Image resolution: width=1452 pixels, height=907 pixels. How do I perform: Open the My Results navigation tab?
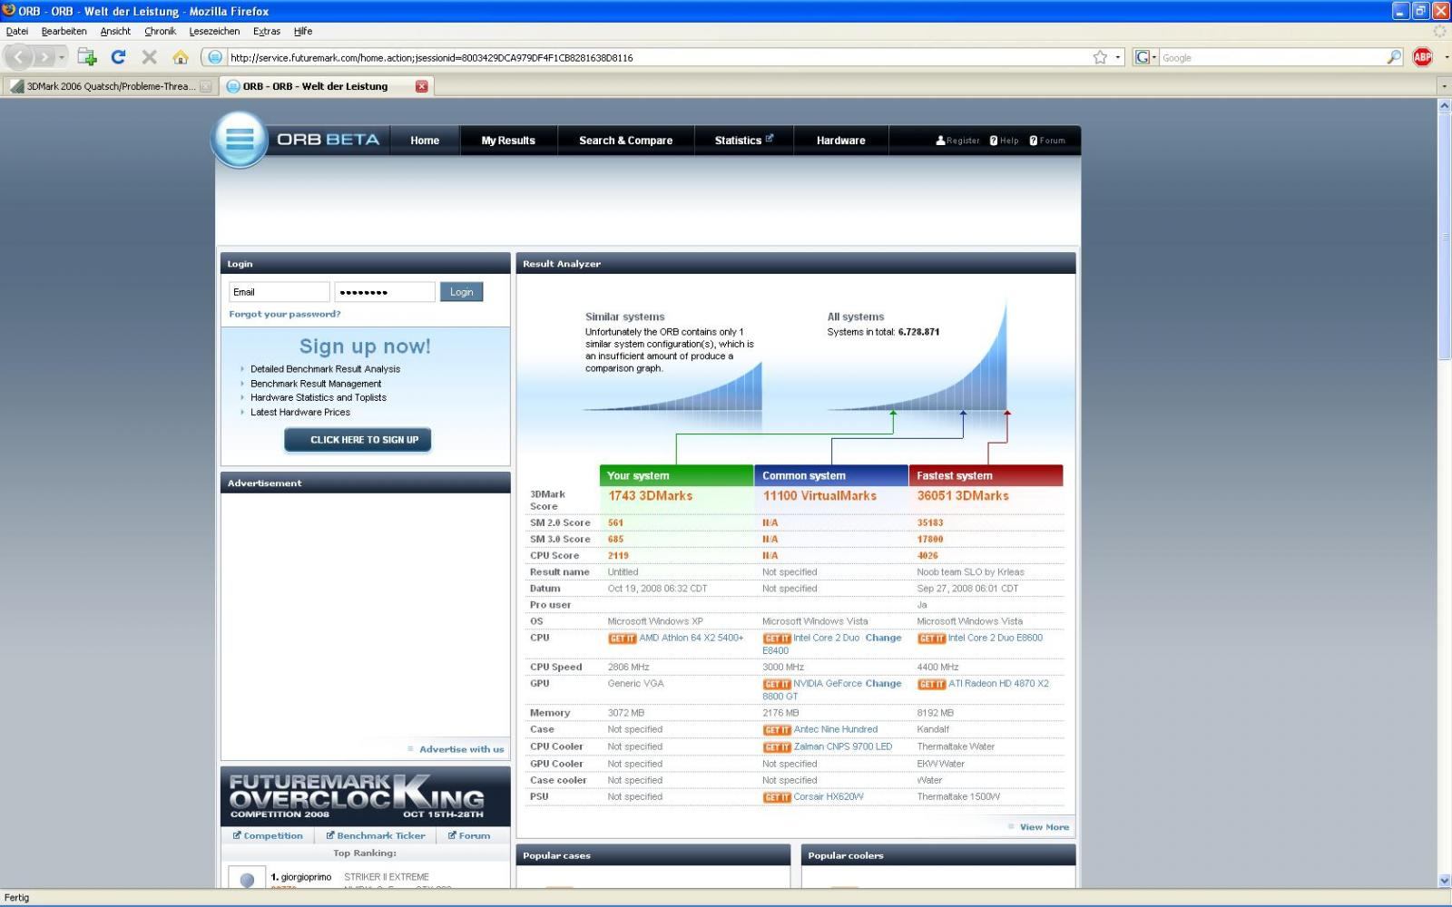click(508, 141)
